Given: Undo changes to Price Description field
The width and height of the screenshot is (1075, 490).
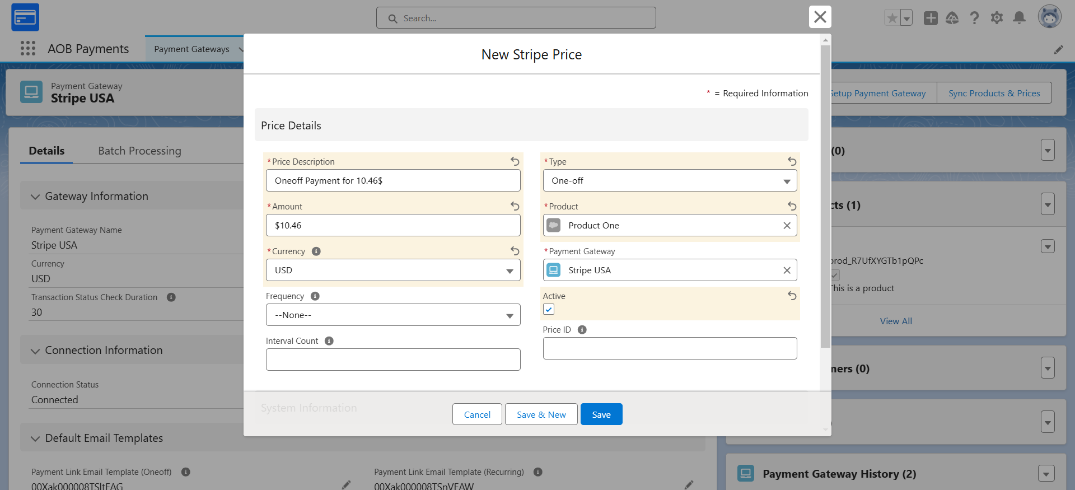Looking at the screenshot, I should [x=515, y=161].
